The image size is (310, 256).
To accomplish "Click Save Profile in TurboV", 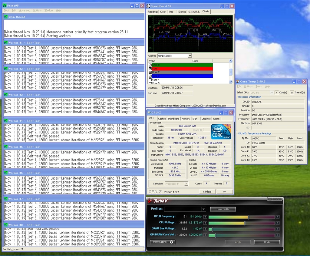I will 223,209.
